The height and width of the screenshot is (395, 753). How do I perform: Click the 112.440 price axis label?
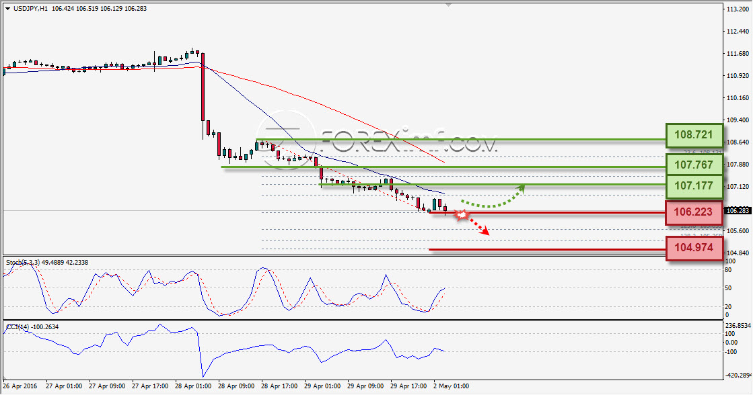coord(738,31)
